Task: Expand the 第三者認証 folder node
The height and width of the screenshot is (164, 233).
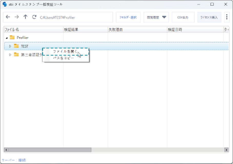Action: pyautogui.click(x=10, y=55)
